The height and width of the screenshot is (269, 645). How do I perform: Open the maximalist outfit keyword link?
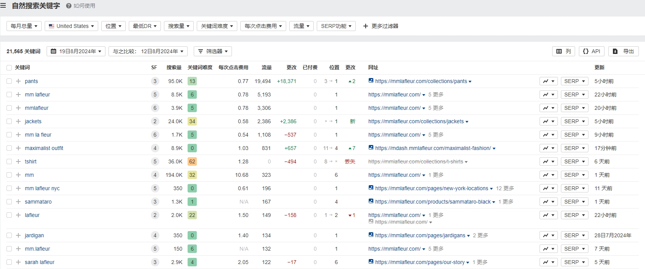pos(44,148)
